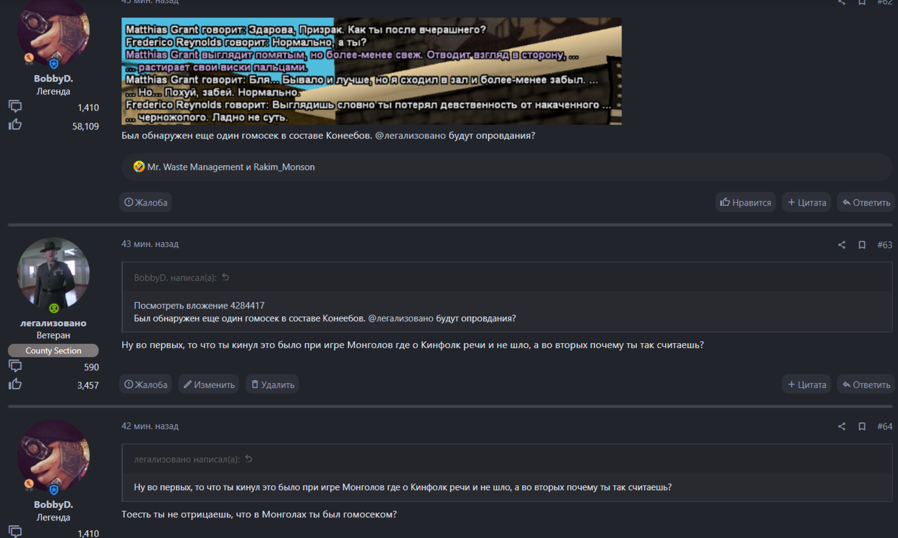Open post #63 permalink number

(885, 244)
